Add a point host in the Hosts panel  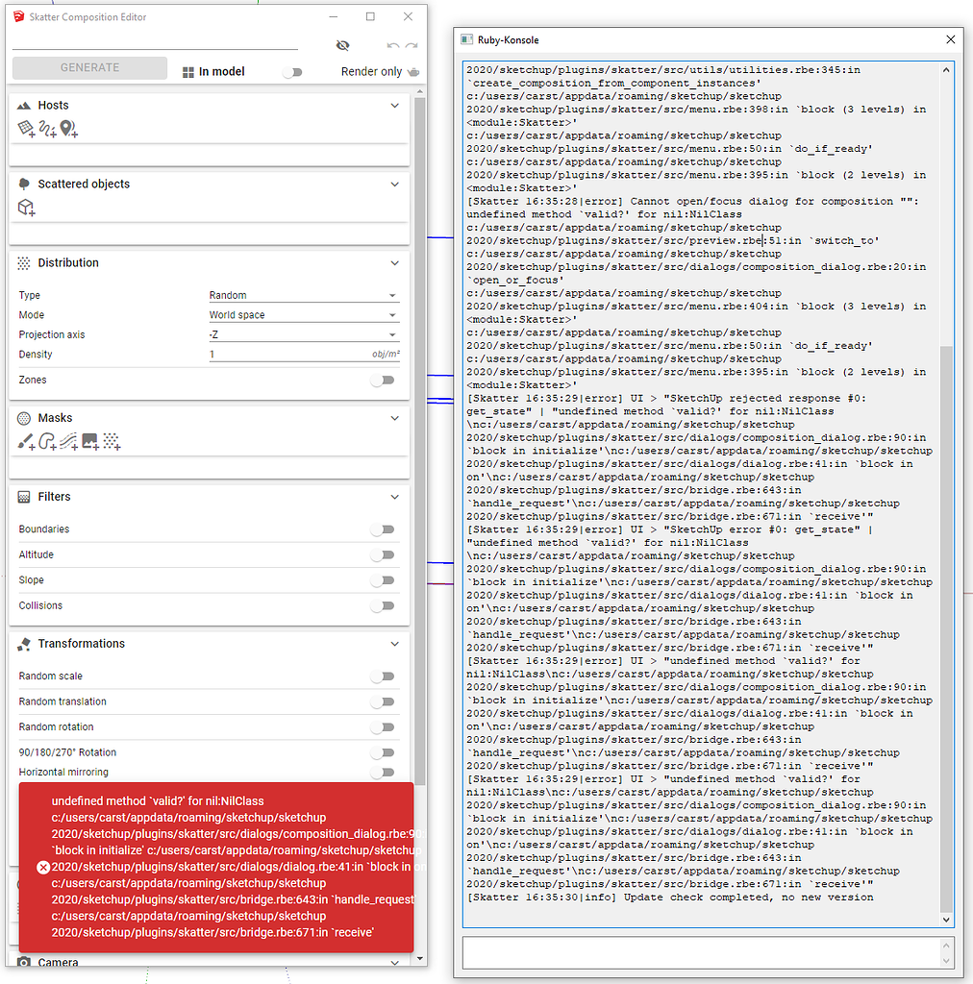pos(67,128)
